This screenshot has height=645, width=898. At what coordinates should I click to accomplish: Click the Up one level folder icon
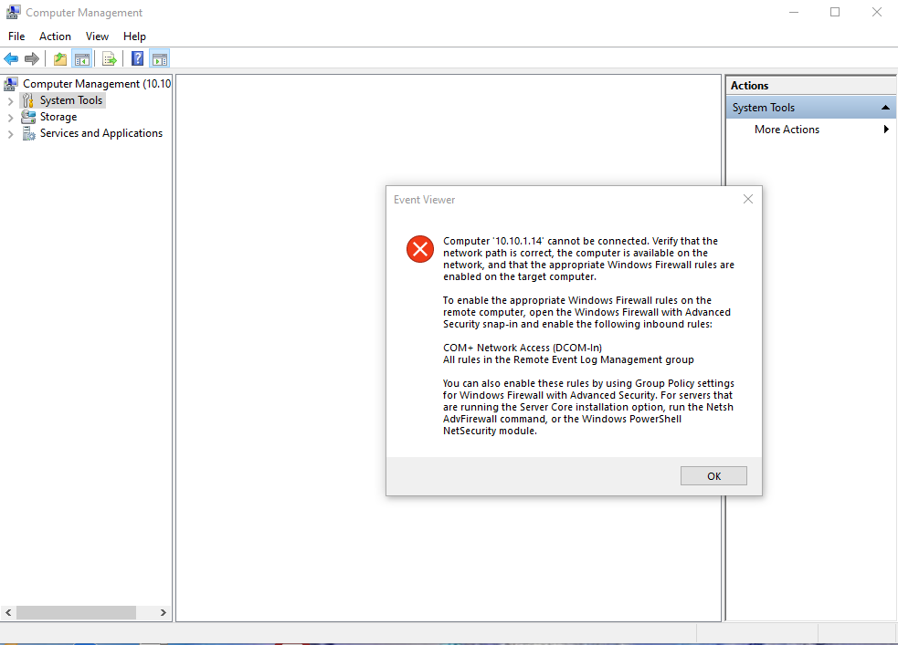point(60,58)
